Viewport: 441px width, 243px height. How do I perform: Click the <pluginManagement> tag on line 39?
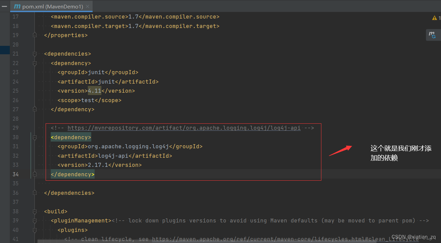81,220
